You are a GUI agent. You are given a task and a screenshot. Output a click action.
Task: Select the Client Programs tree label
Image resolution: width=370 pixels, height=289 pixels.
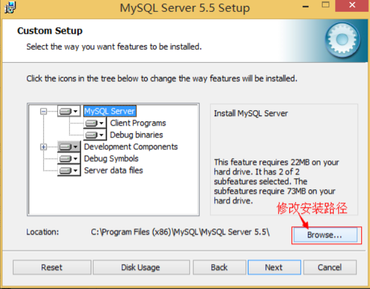[x=138, y=123]
